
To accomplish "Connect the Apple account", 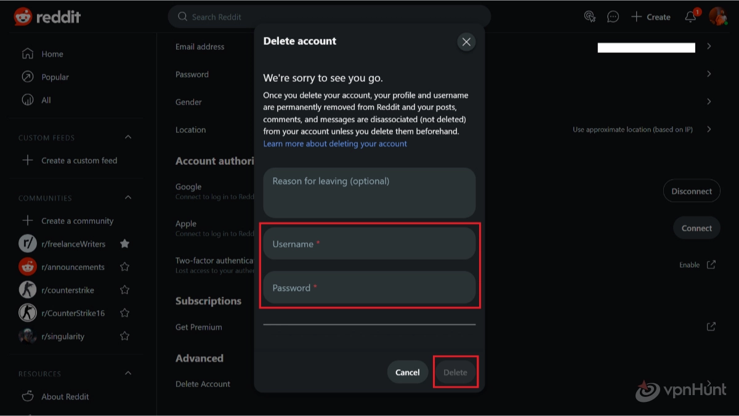I will [x=697, y=228].
